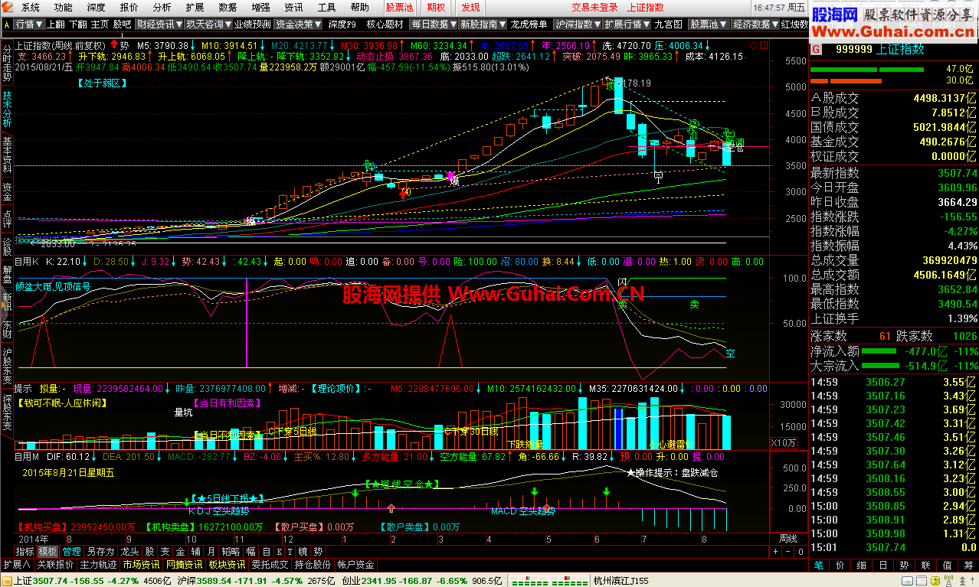Select the 技术分析 side tab
The width and height of the screenshot is (979, 587).
point(7,109)
